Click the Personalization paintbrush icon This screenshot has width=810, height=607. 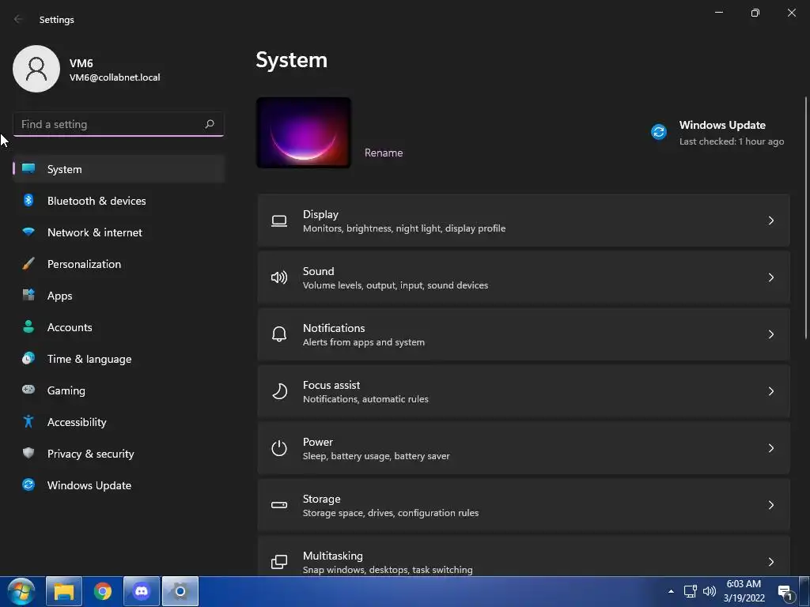click(28, 264)
